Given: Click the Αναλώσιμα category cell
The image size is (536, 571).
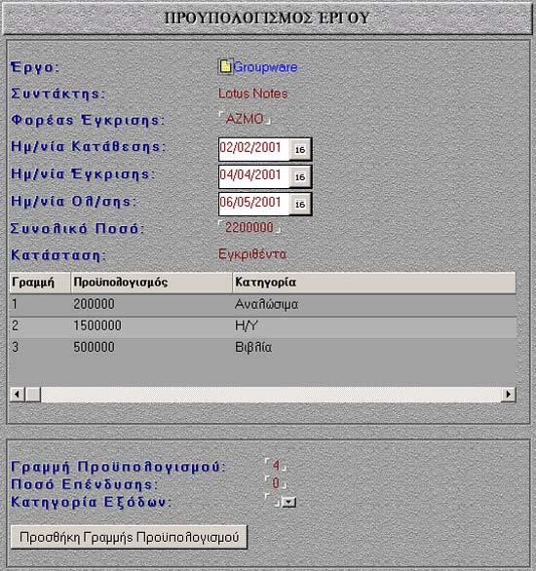Looking at the screenshot, I should click(x=267, y=304).
